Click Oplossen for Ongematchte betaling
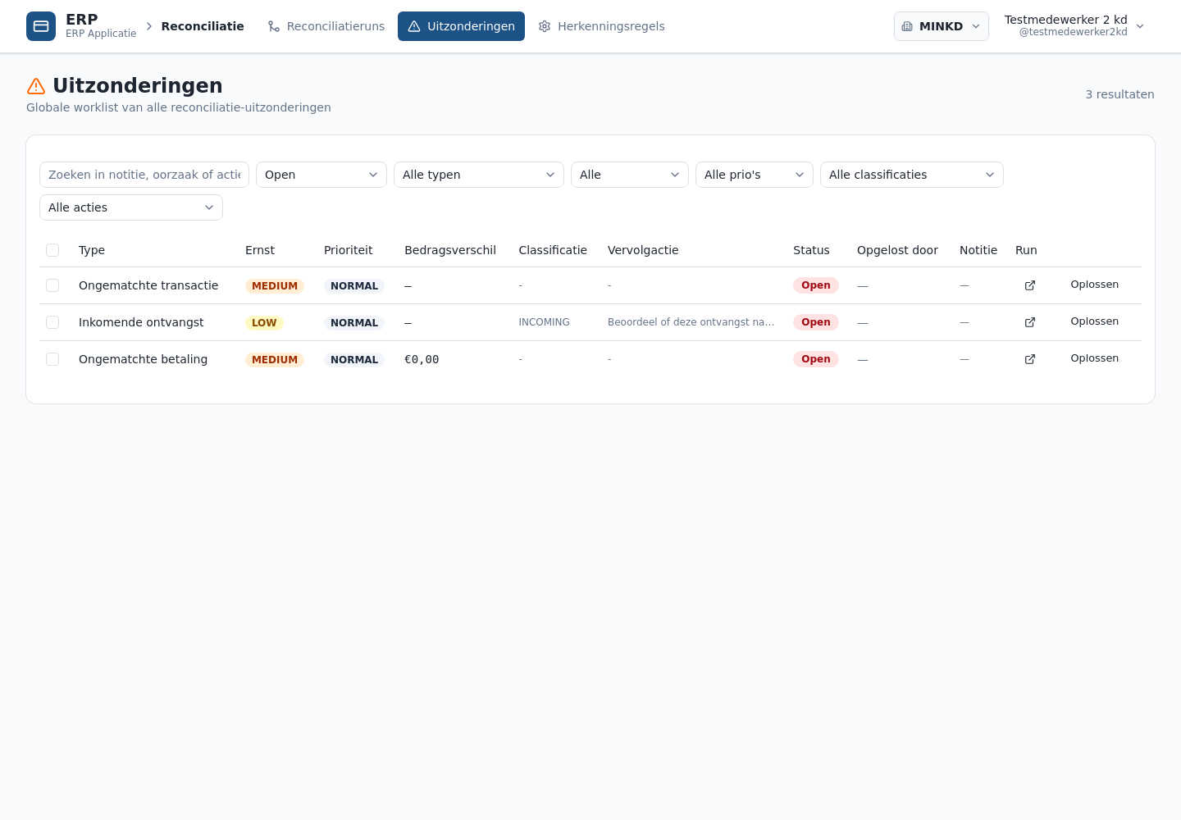This screenshot has width=1181, height=820. coord(1095,358)
